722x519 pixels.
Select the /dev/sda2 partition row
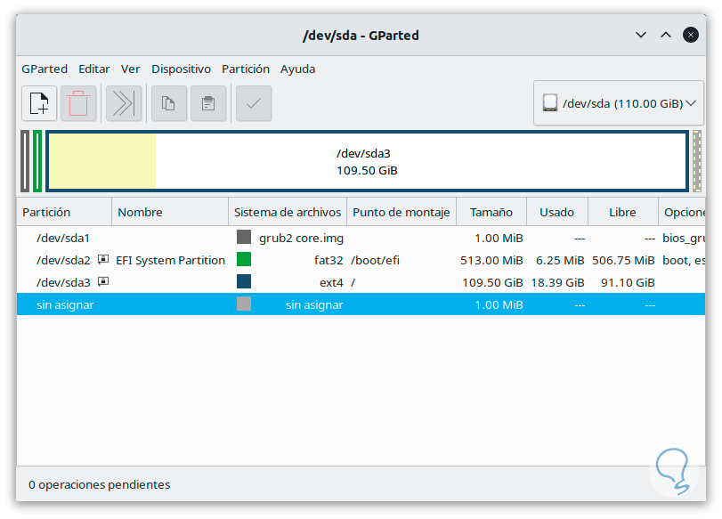[361, 260]
